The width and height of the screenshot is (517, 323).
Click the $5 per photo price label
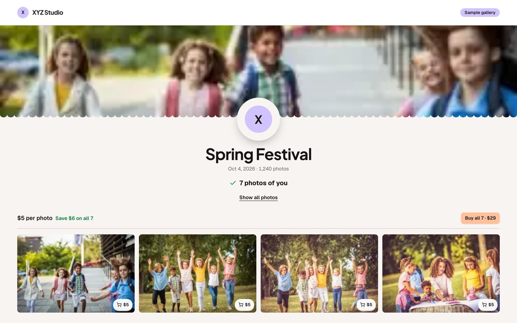[x=35, y=218]
